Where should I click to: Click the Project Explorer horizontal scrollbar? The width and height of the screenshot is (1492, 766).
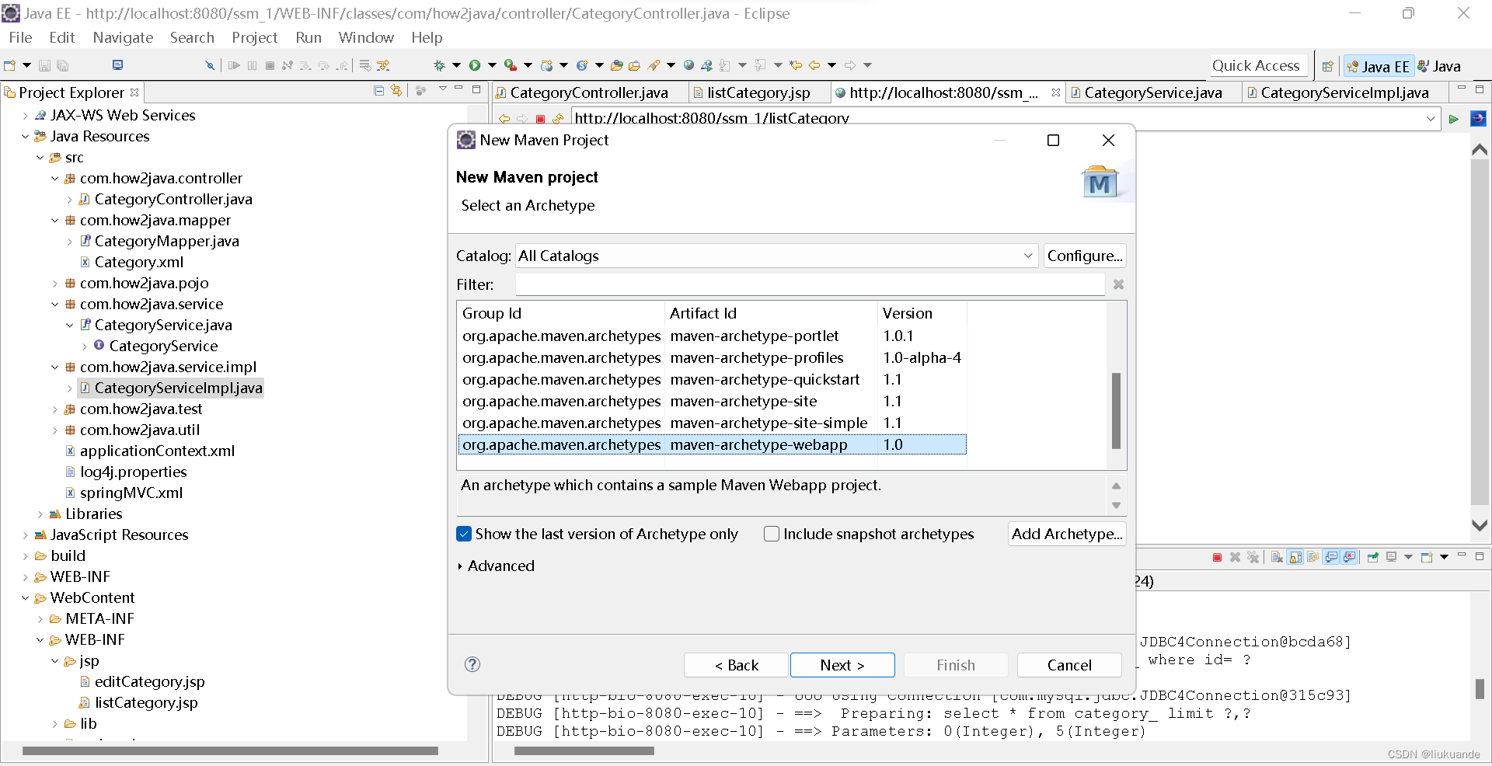[x=230, y=751]
